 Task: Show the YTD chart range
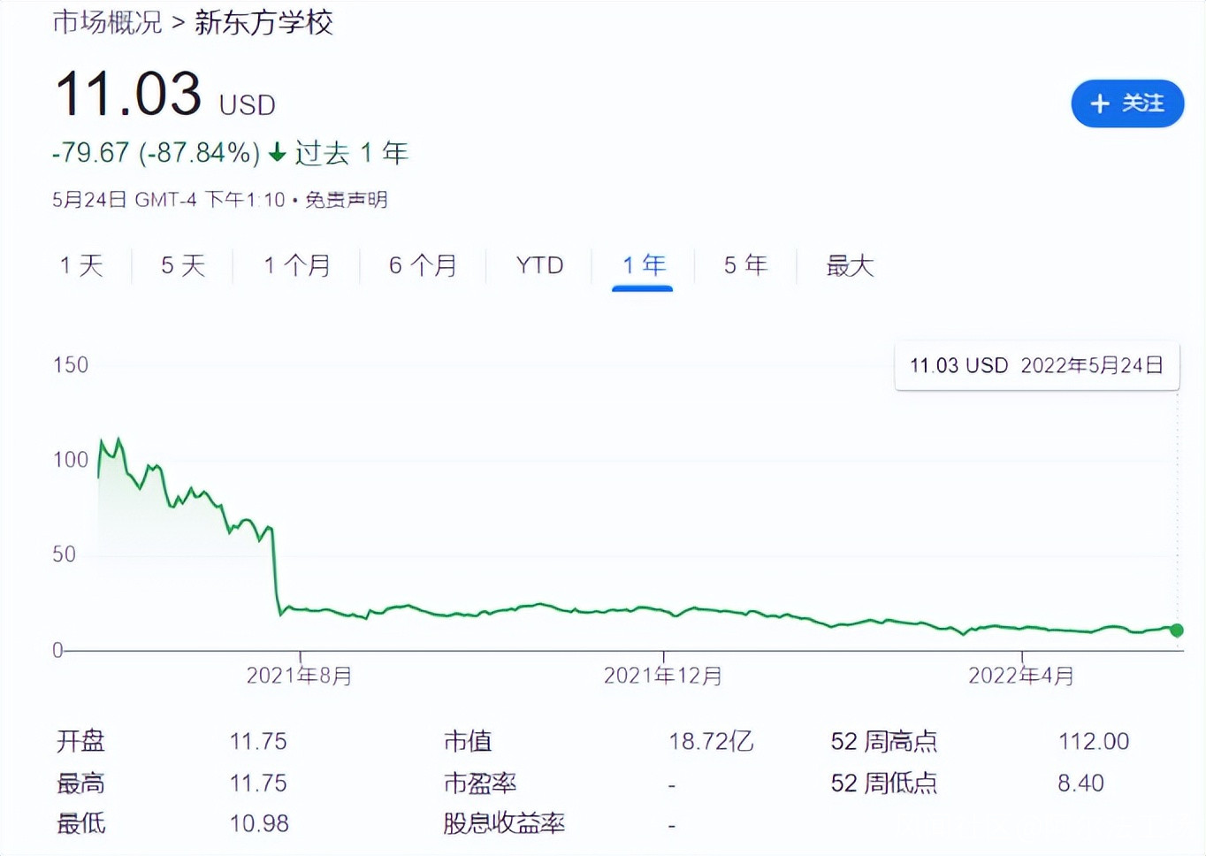click(539, 265)
